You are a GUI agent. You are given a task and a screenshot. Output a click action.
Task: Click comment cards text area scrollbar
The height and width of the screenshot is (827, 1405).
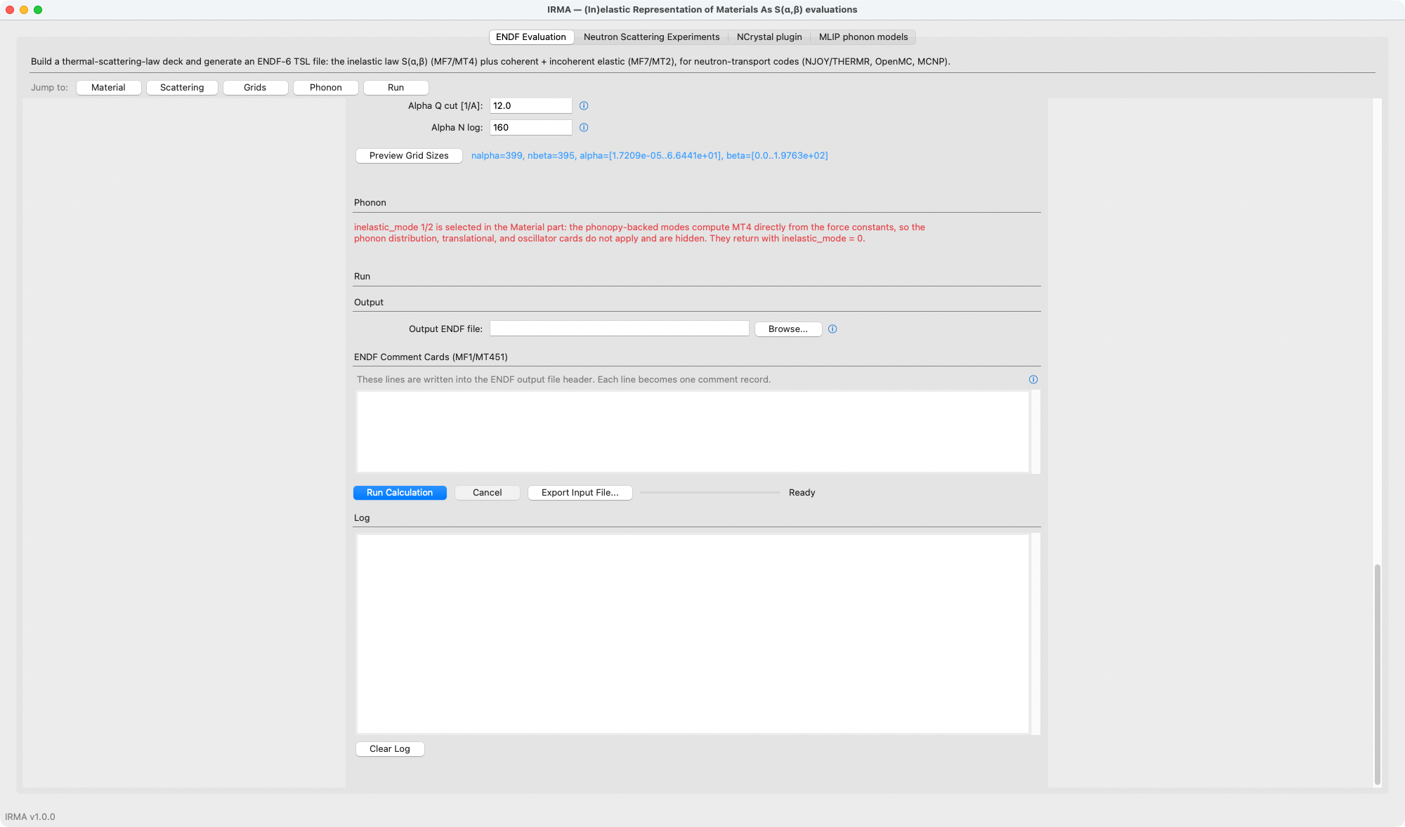pyautogui.click(x=1035, y=432)
